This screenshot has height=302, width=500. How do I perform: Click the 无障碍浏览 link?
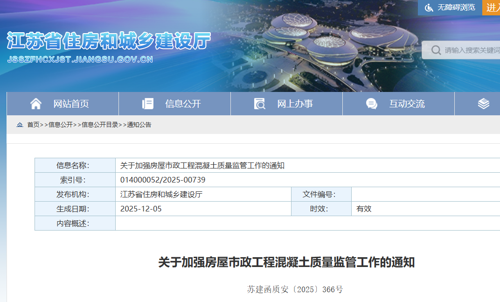(x=456, y=7)
